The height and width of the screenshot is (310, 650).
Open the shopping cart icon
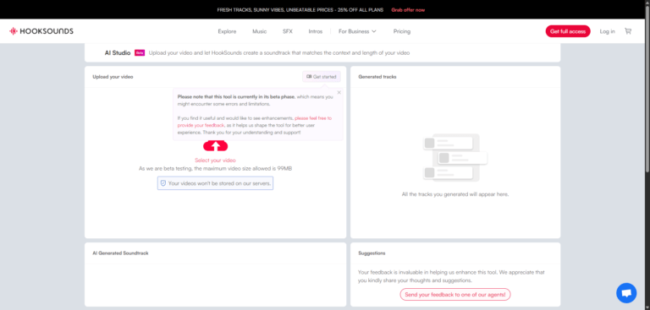point(628,31)
